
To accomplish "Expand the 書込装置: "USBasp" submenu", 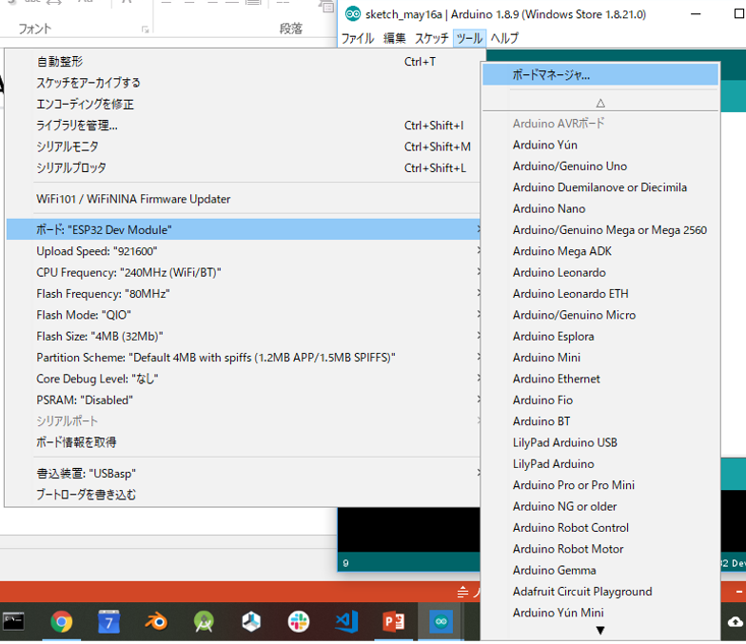I will pyautogui.click(x=244, y=474).
